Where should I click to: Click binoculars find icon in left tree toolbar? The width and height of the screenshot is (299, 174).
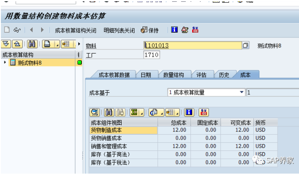(32, 44)
